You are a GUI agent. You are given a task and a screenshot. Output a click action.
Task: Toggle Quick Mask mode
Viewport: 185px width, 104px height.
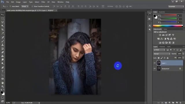coord(3,98)
